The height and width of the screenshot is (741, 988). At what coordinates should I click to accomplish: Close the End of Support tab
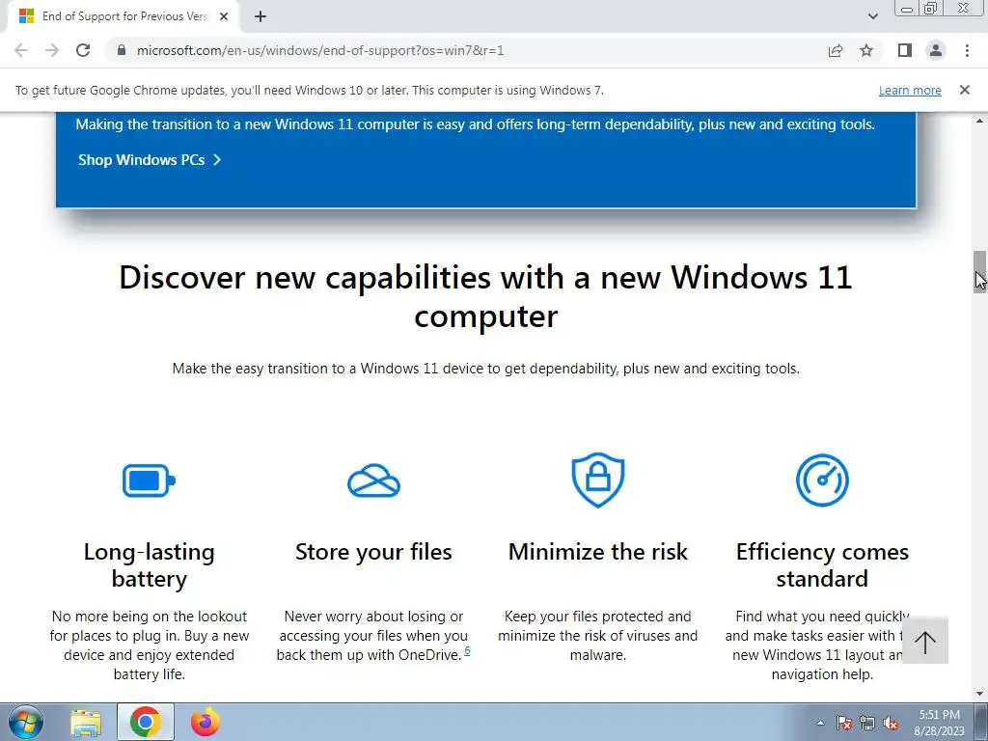[224, 17]
